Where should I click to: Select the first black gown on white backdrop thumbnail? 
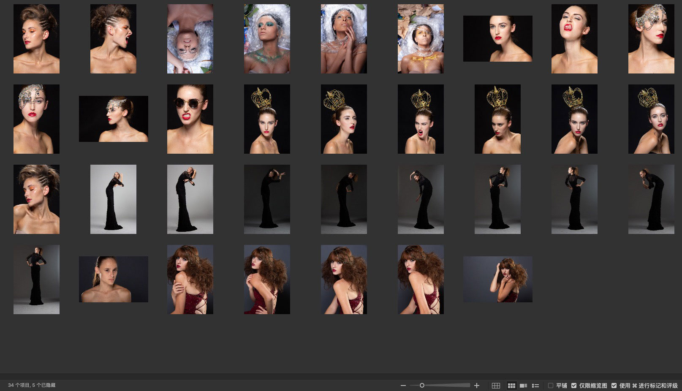pyautogui.click(x=113, y=199)
